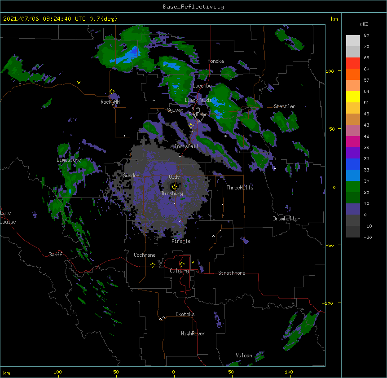Viewport: 387px width, 378px height.
Task: Click the dBZ legend heading
Action: click(x=364, y=24)
